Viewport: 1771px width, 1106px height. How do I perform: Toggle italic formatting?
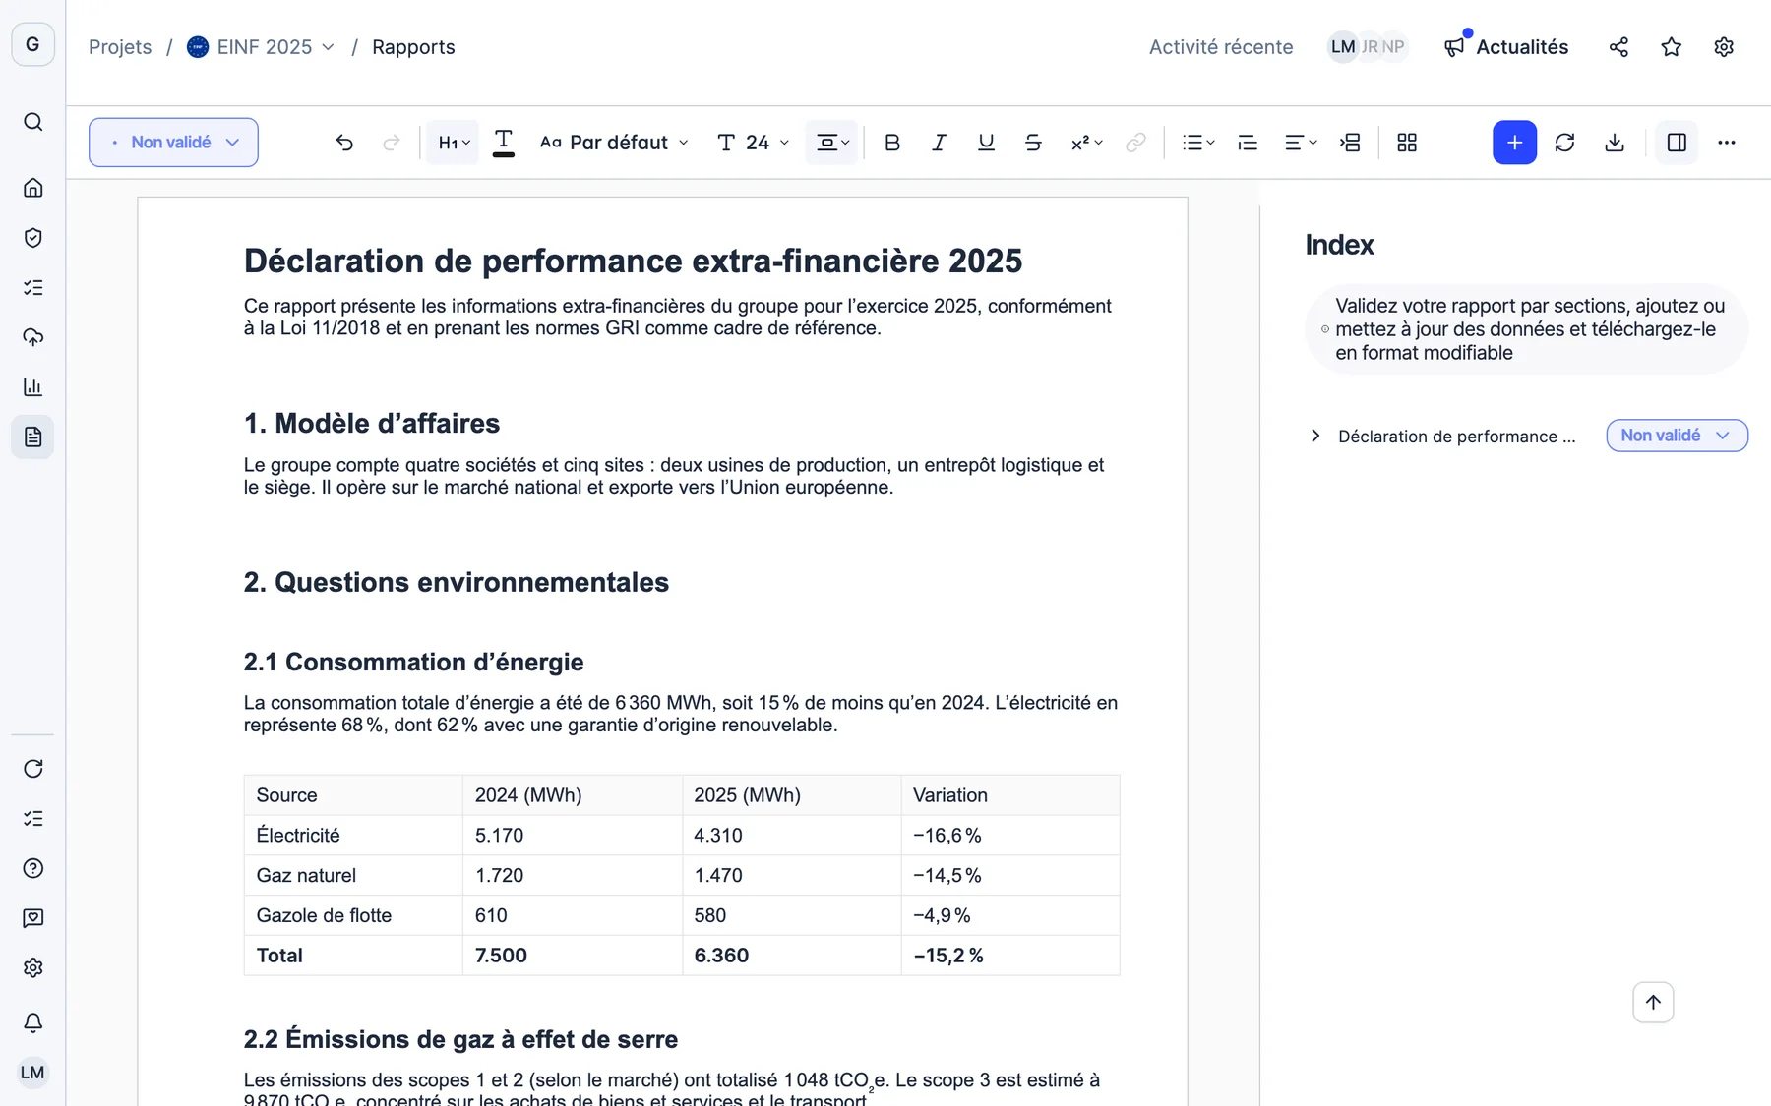point(939,143)
